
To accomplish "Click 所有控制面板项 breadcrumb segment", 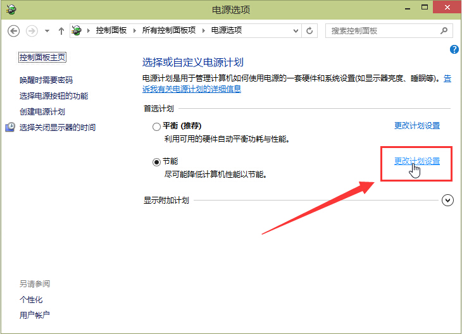I will pos(169,30).
